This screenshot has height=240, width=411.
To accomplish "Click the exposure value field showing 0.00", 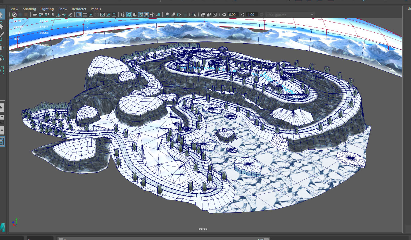I will pyautogui.click(x=232, y=15).
